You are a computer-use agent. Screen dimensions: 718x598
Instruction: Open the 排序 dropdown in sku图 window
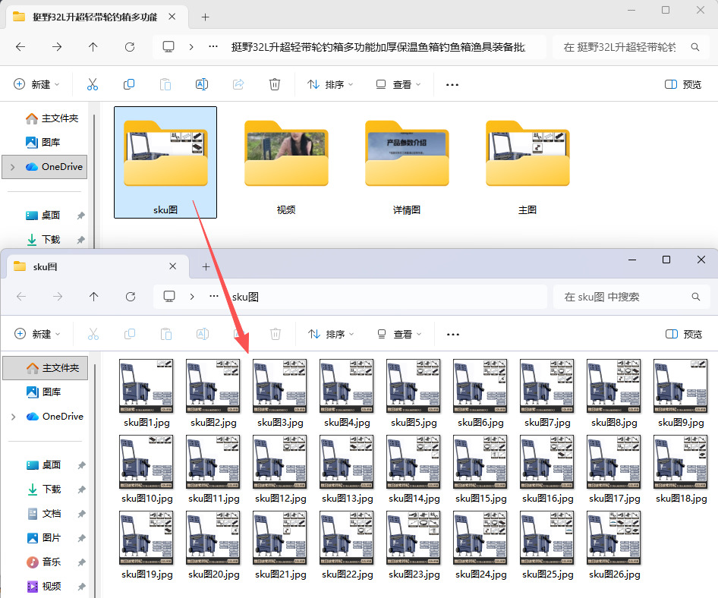point(331,334)
